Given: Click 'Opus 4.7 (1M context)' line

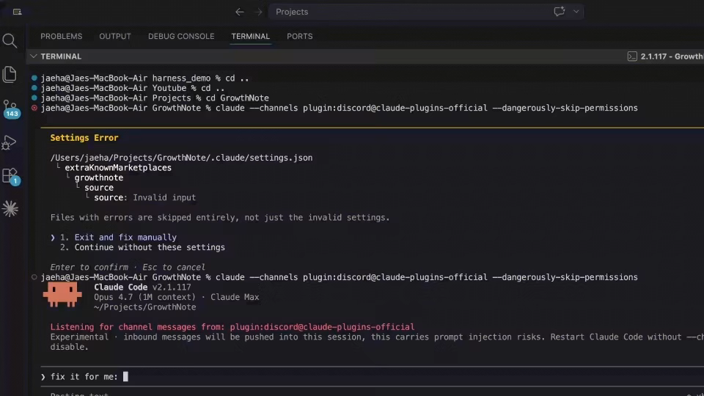Looking at the screenshot, I should coord(177,297).
